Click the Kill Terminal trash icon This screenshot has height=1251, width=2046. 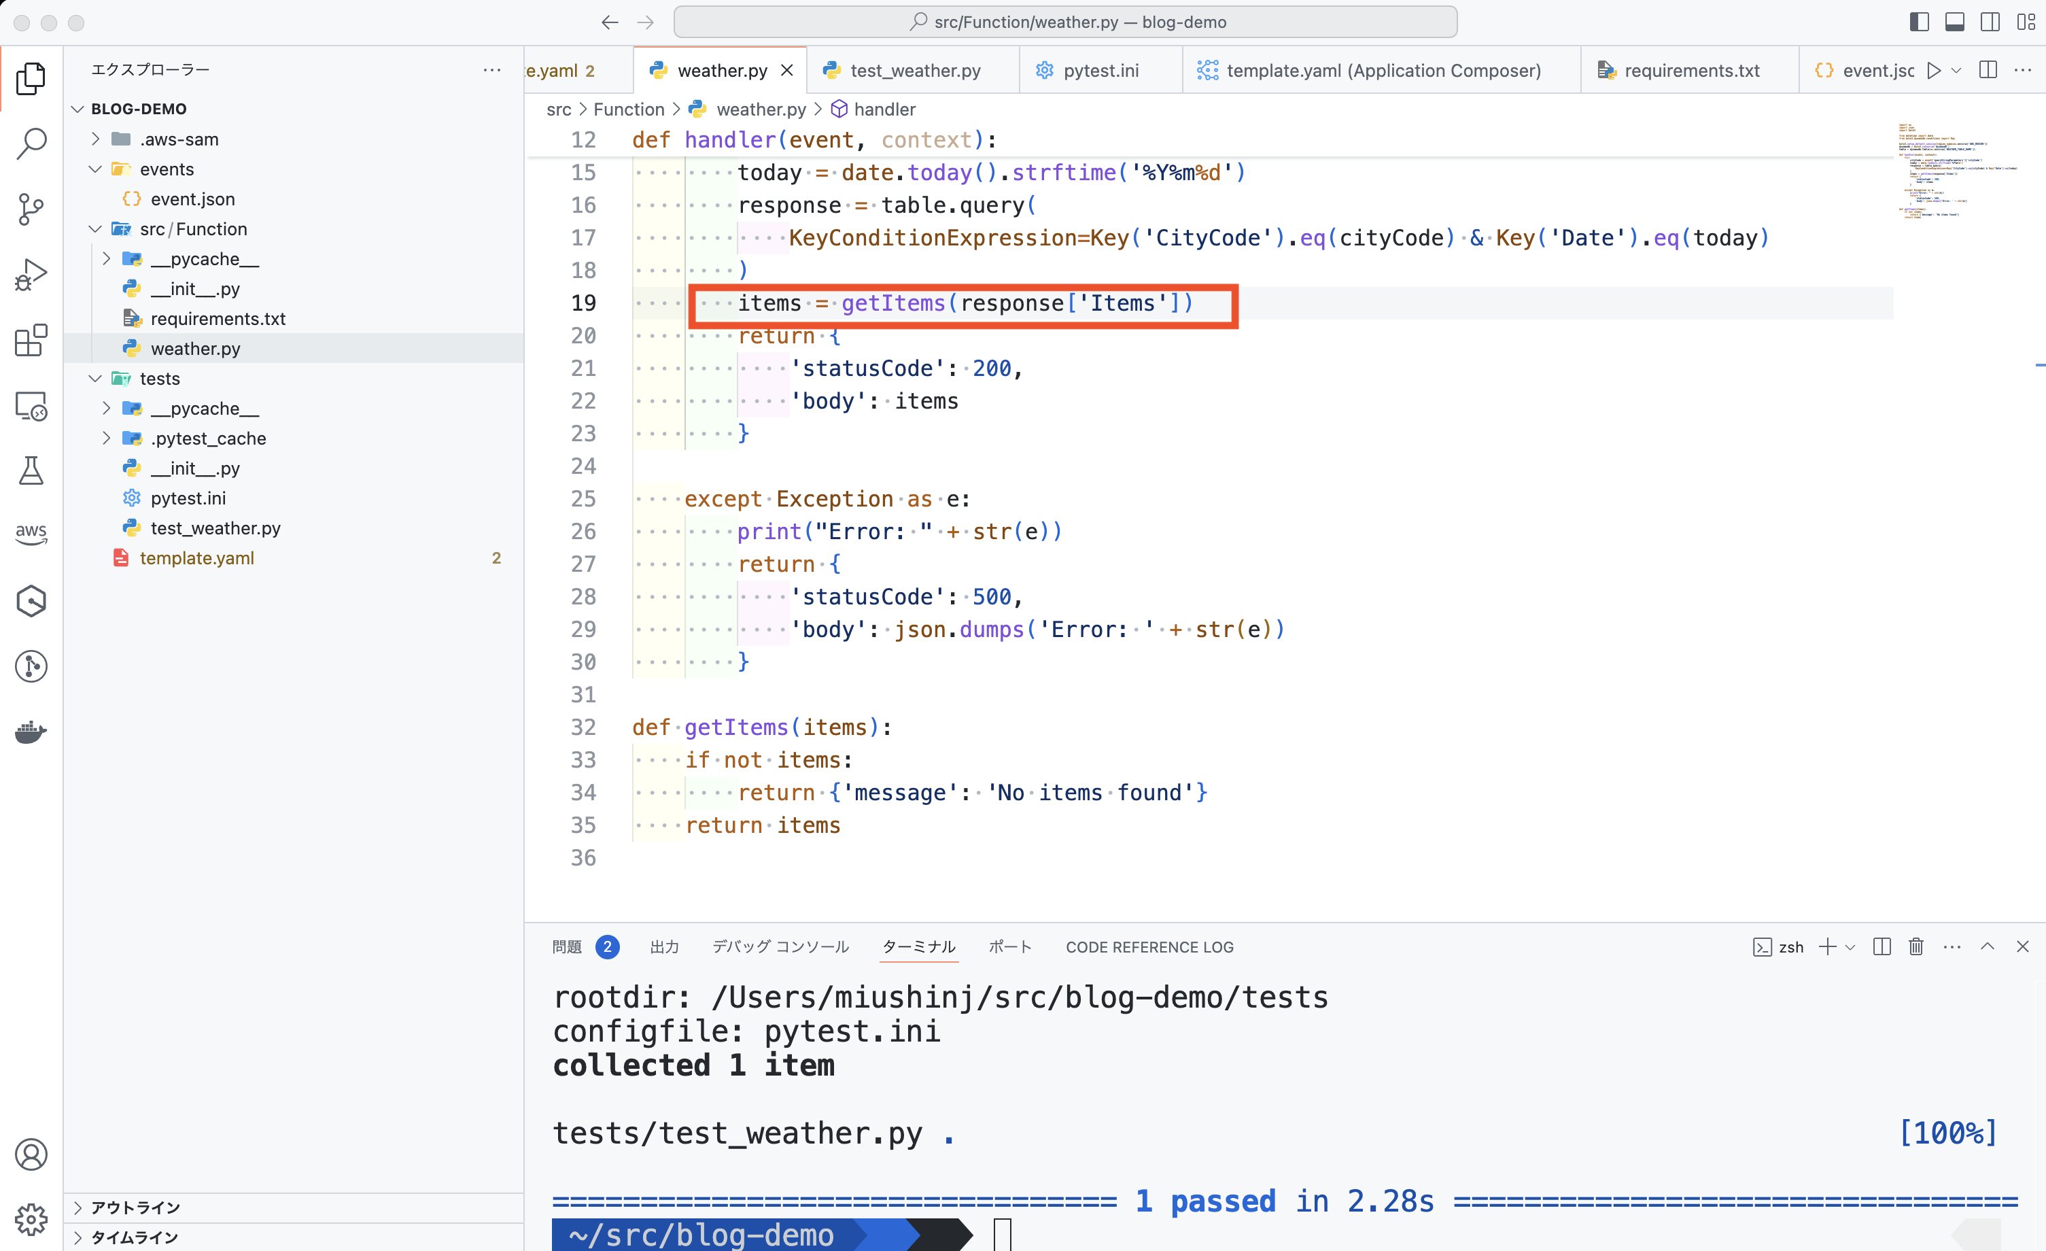click(x=1916, y=946)
